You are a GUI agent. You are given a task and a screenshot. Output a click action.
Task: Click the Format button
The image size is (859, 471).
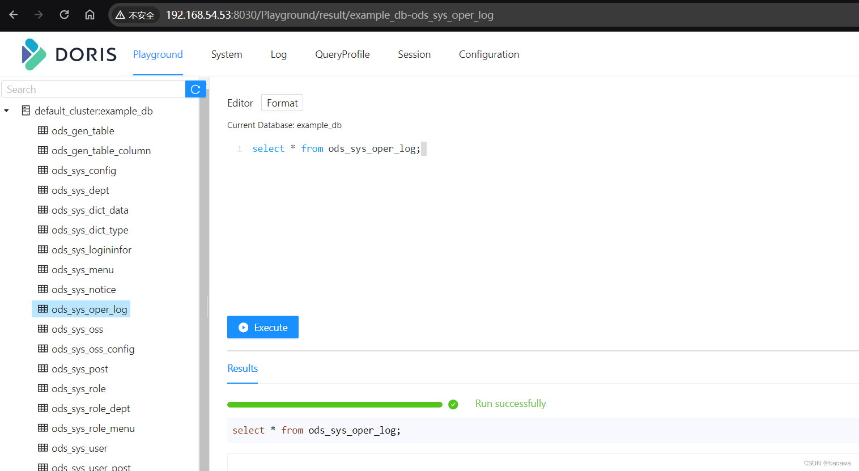tap(282, 103)
